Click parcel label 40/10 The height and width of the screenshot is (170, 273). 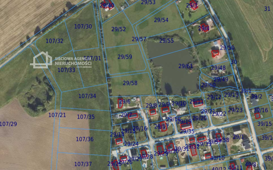click(x=218, y=158)
